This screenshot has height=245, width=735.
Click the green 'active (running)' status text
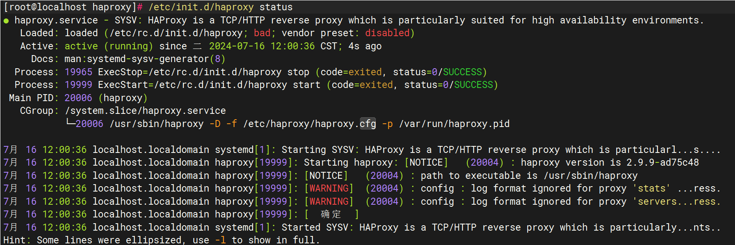pos(109,46)
